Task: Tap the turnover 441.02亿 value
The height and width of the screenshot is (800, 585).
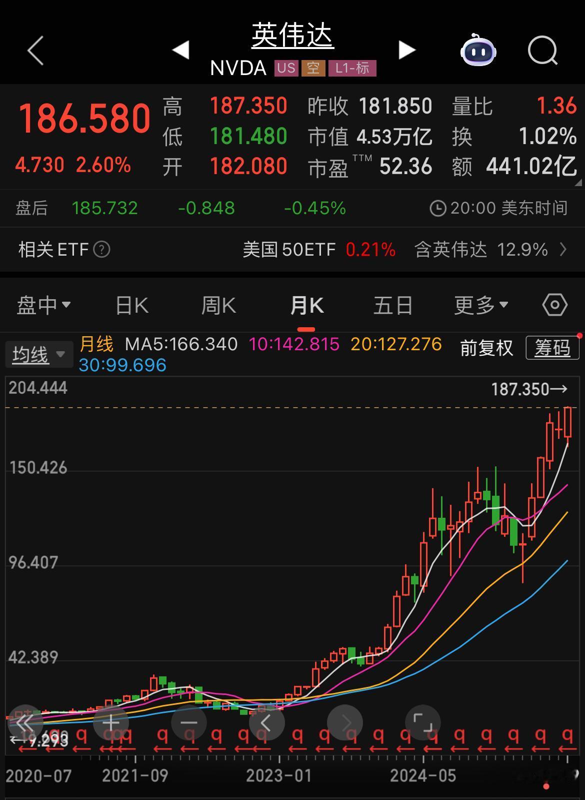Action: (x=531, y=167)
